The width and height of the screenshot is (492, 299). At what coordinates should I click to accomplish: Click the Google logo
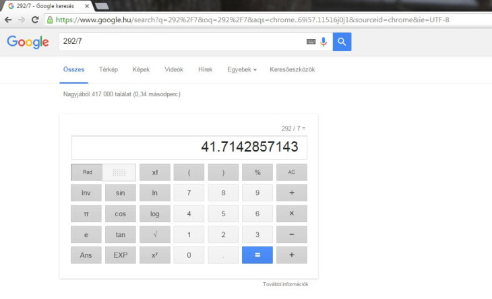pyautogui.click(x=28, y=42)
